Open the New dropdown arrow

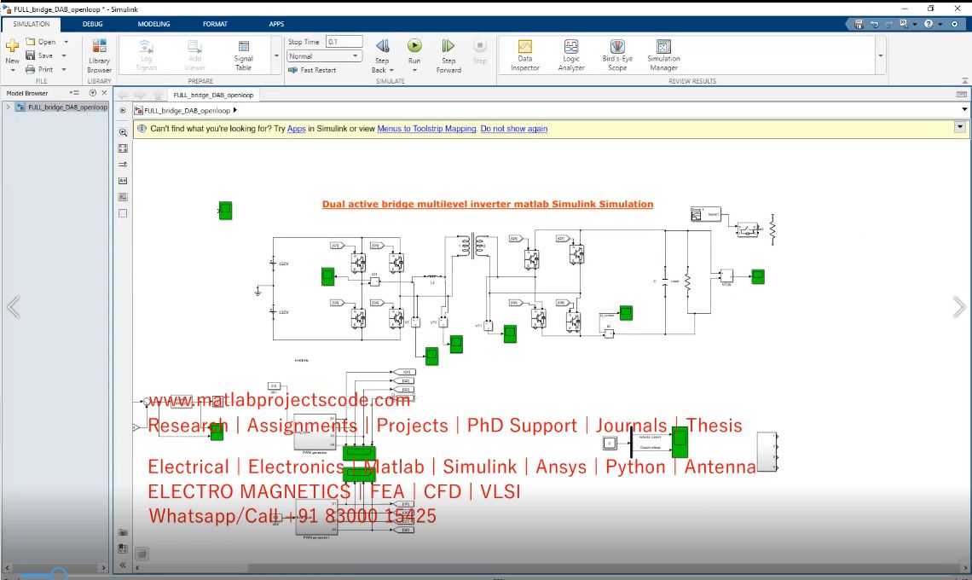tap(13, 71)
